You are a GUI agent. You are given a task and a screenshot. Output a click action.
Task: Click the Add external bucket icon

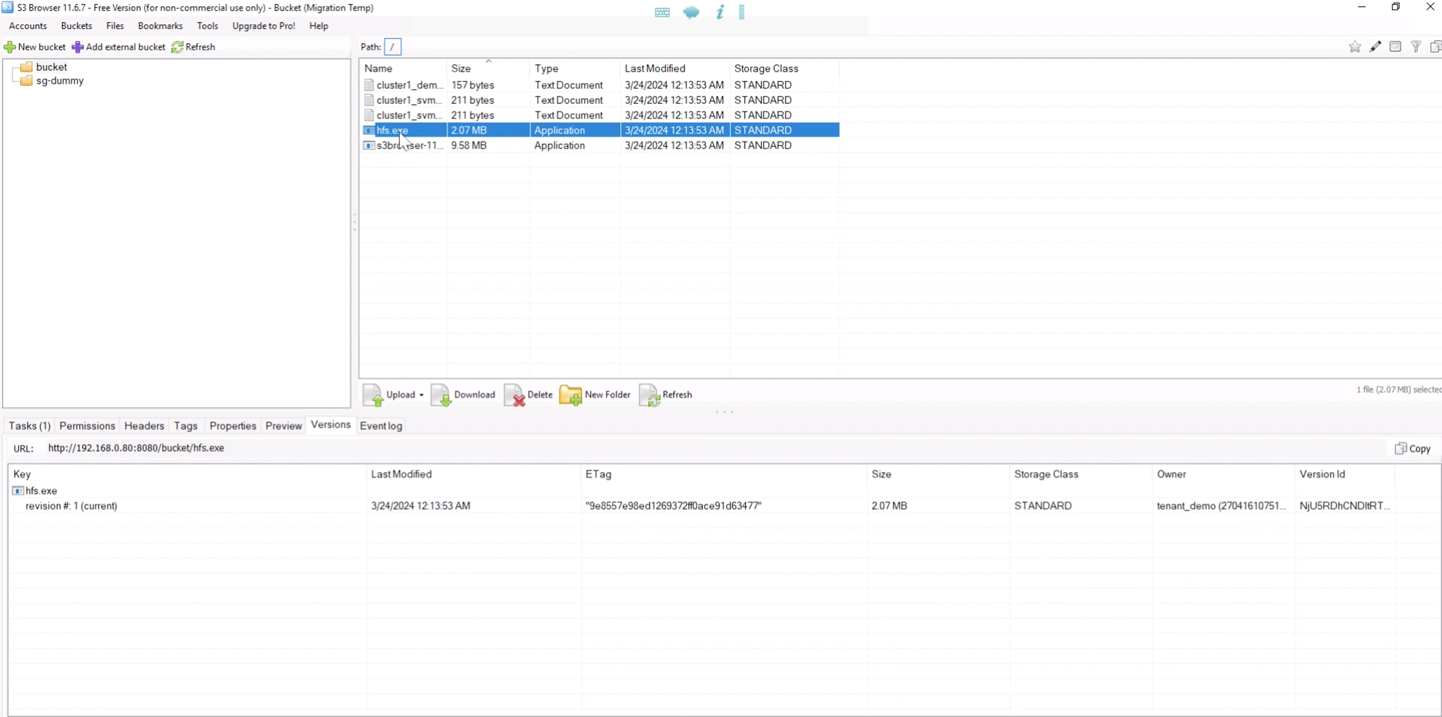click(x=77, y=47)
